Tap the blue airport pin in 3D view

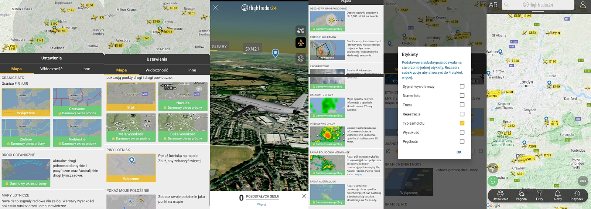click(x=275, y=53)
